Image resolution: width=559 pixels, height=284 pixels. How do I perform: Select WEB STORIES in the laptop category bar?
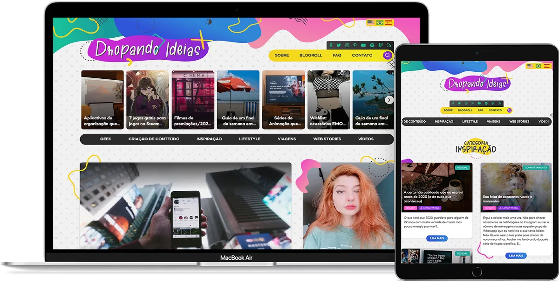click(x=327, y=139)
